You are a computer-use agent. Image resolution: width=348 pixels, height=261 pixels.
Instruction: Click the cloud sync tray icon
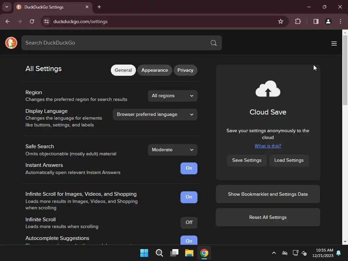click(x=285, y=253)
